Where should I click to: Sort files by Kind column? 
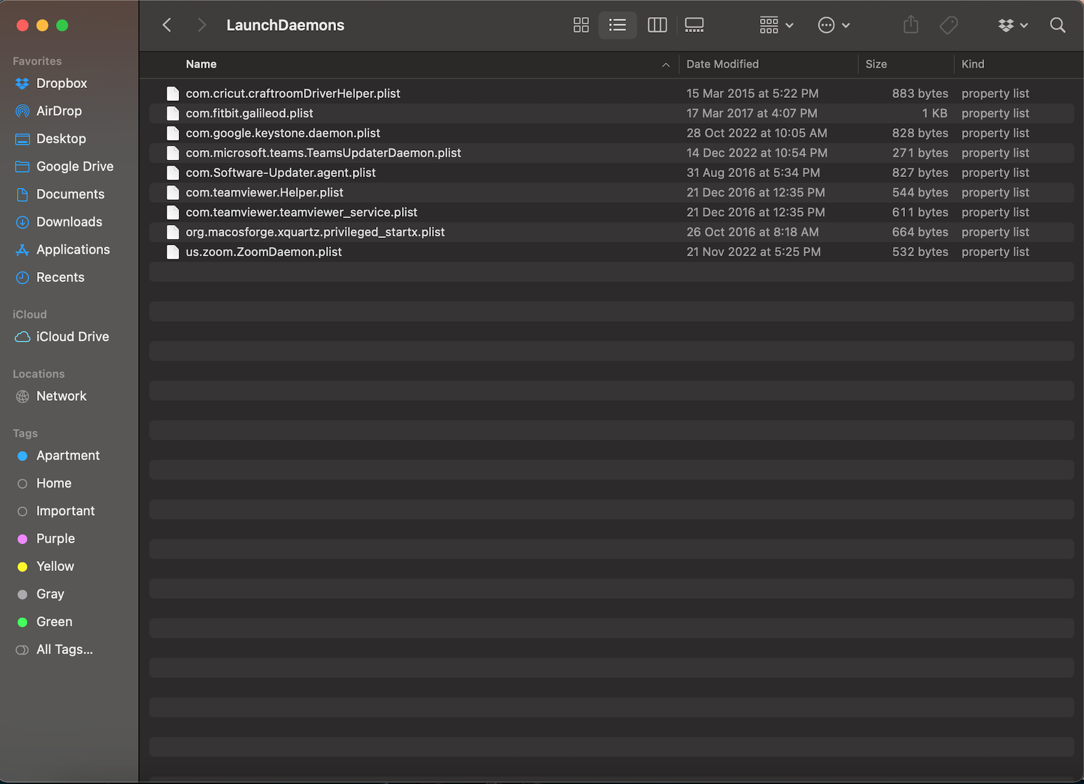[973, 64]
